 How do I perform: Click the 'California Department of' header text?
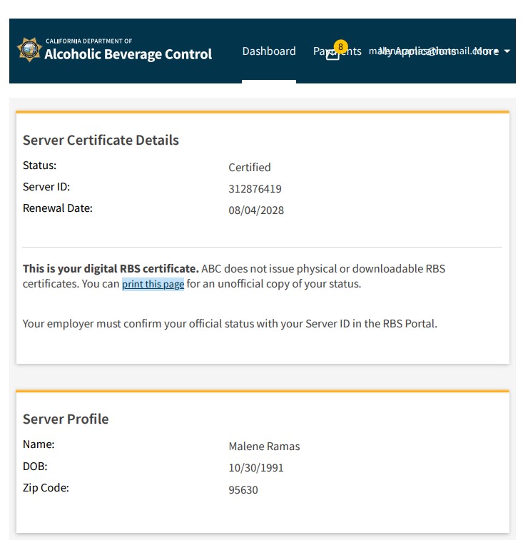point(88,41)
